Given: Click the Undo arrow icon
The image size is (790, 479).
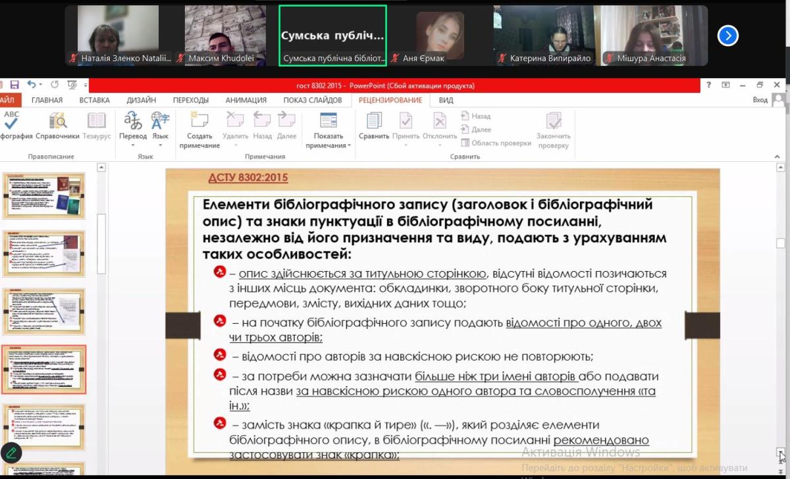Looking at the screenshot, I should coord(32,85).
